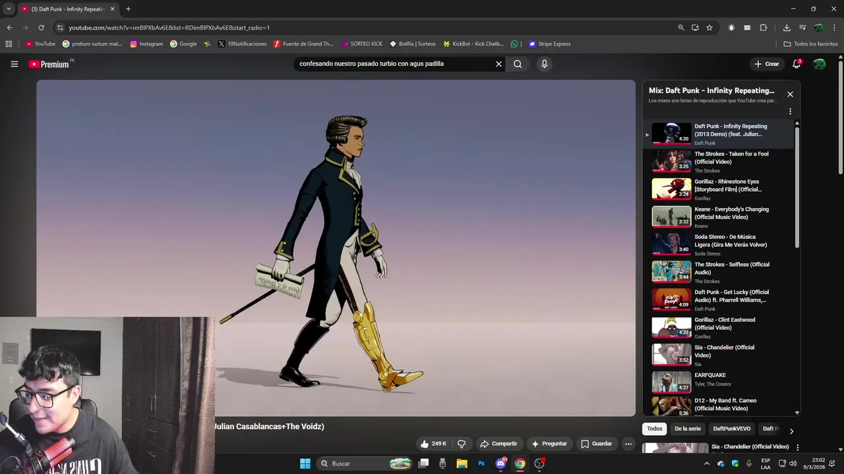Open the Windows Start menu

[x=305, y=463]
